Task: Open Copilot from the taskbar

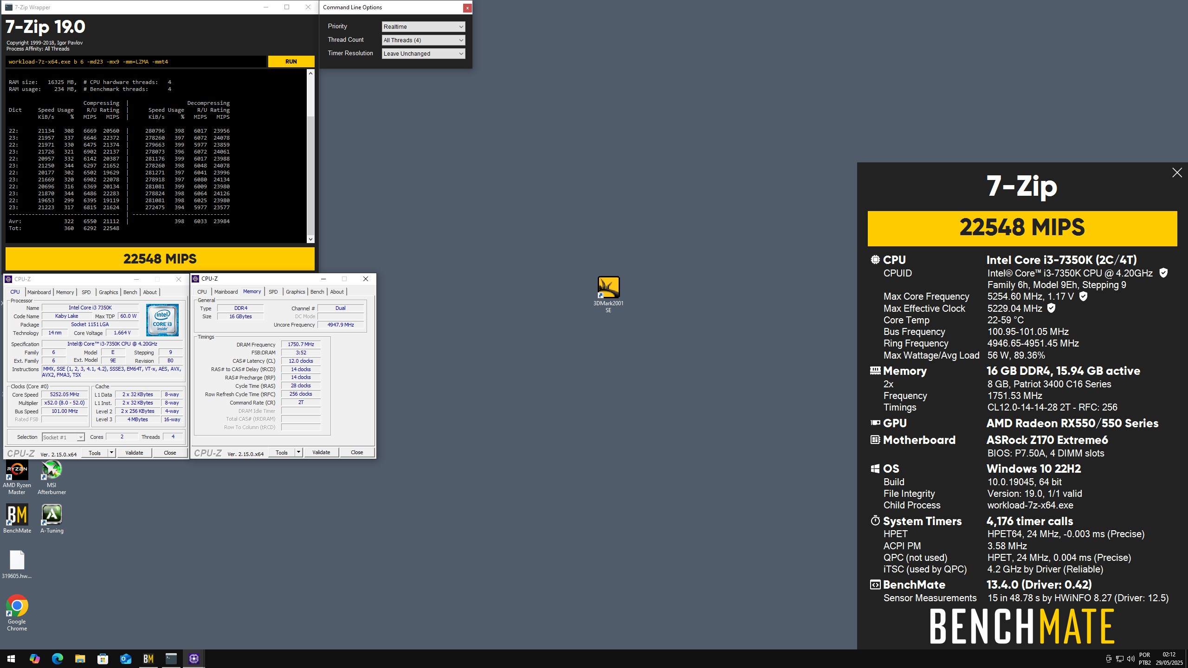Action: pos(34,659)
